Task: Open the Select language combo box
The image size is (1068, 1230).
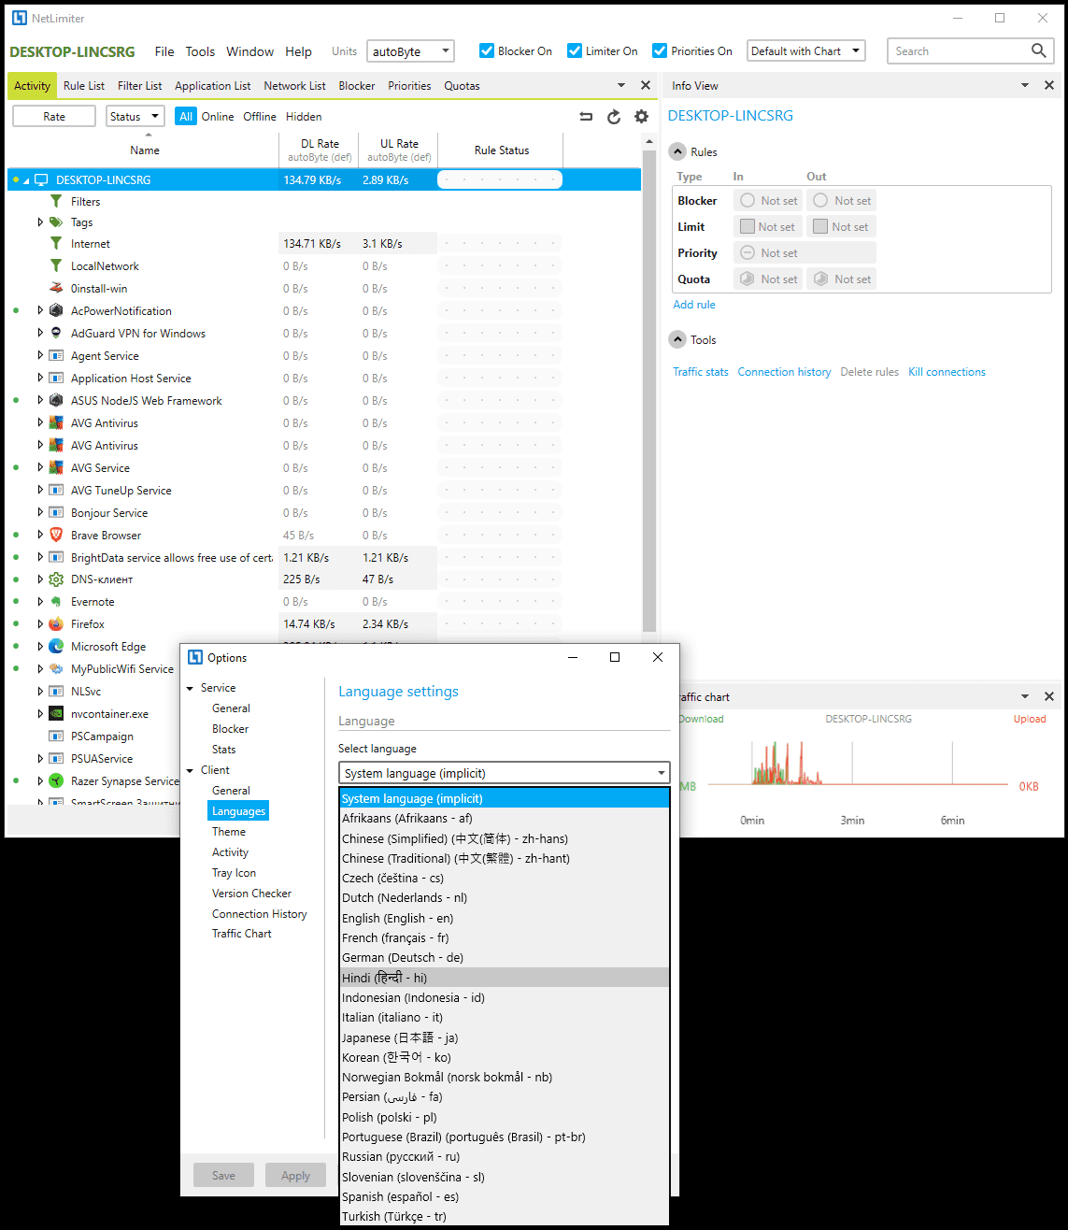Action: pos(505,773)
